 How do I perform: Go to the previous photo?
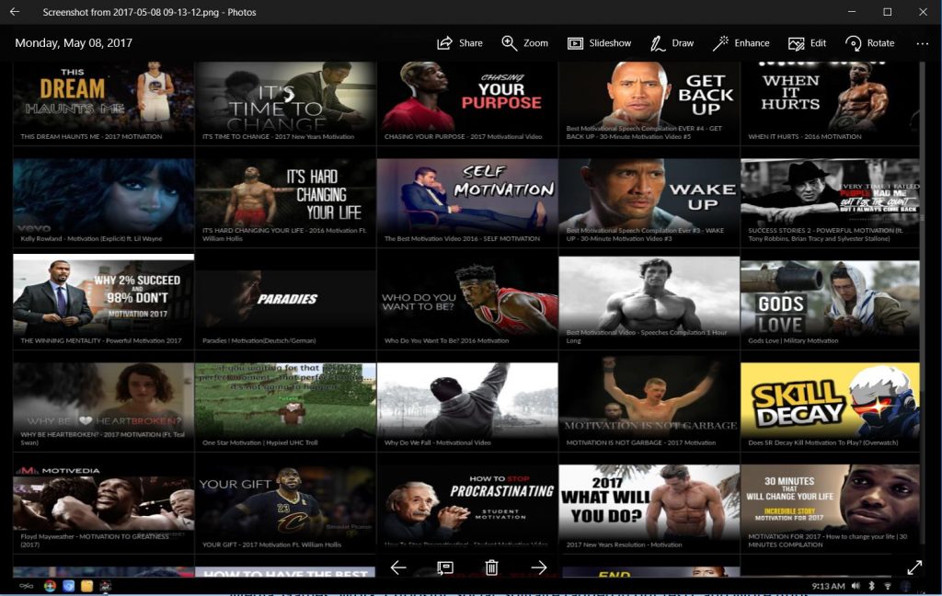pos(398,567)
